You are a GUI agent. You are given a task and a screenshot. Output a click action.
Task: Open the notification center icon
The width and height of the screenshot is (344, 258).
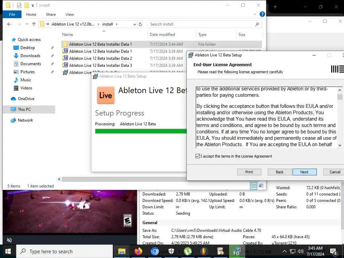pos(334,252)
